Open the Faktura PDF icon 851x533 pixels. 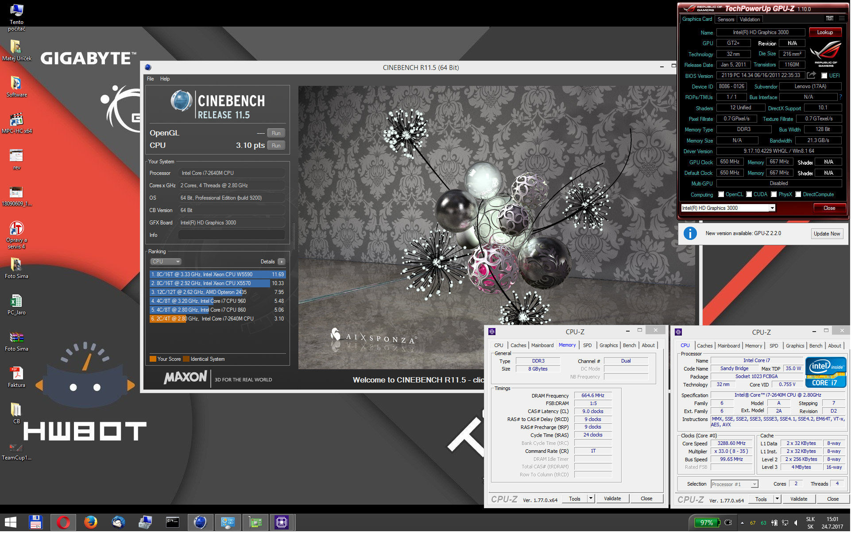coord(16,377)
